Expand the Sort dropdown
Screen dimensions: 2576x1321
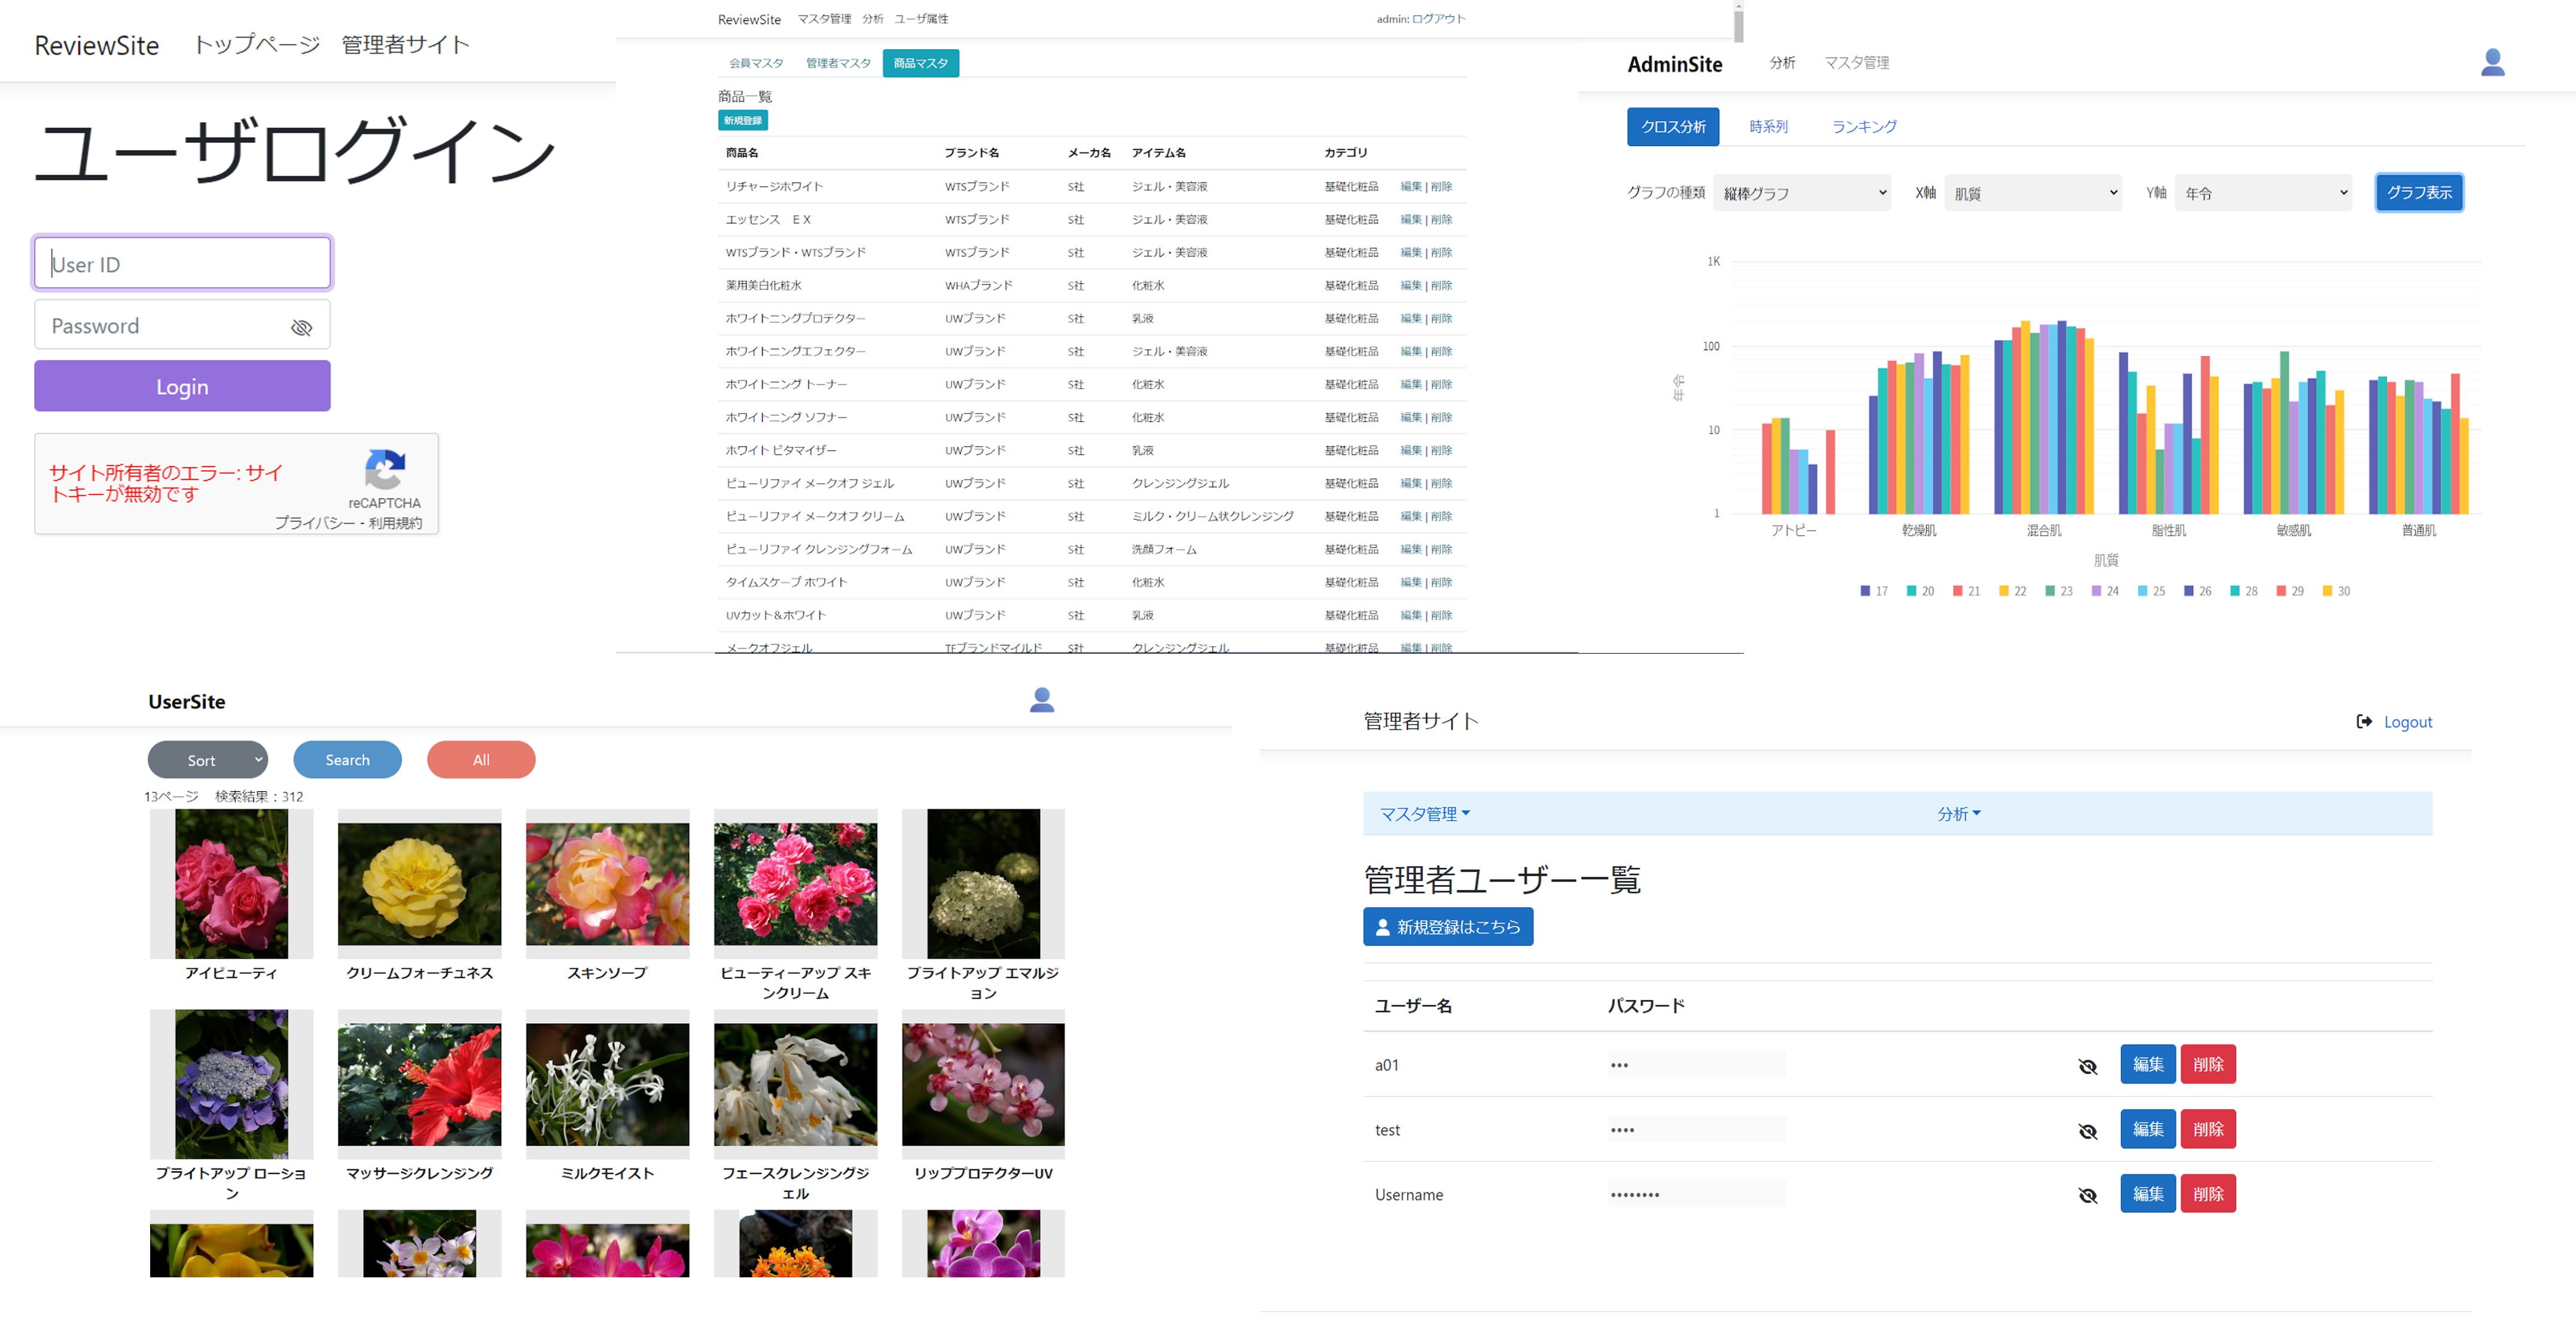(207, 760)
